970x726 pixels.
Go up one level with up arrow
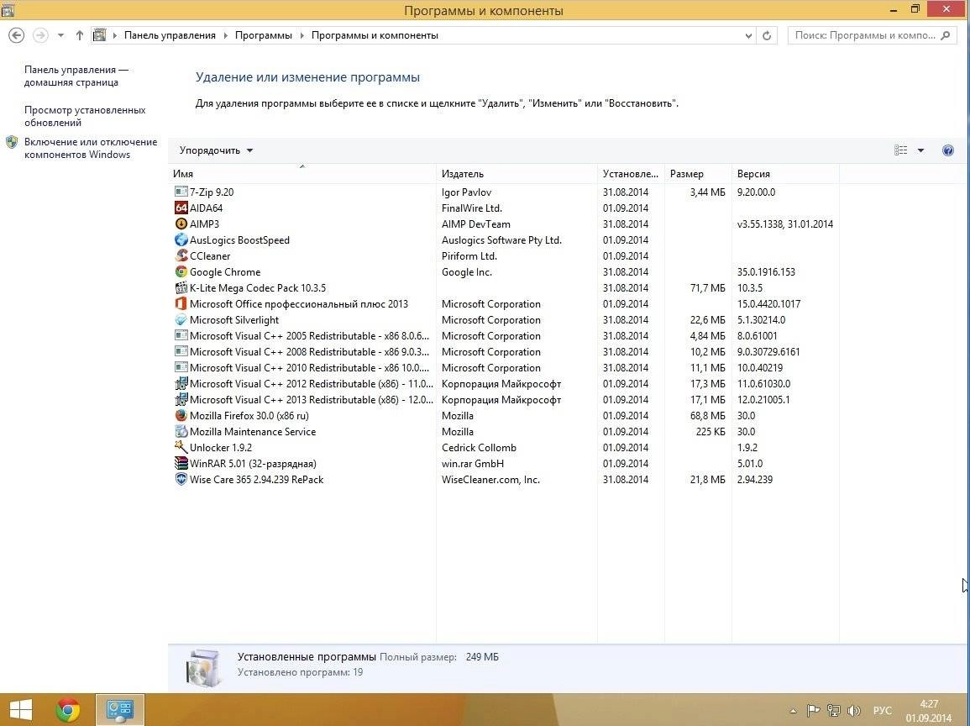tap(79, 35)
